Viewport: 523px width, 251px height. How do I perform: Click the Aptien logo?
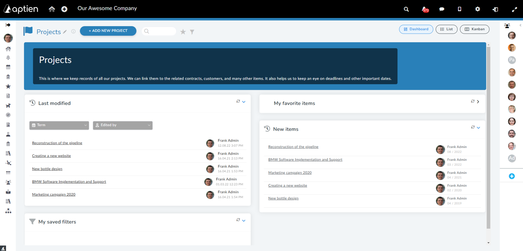pos(21,9)
